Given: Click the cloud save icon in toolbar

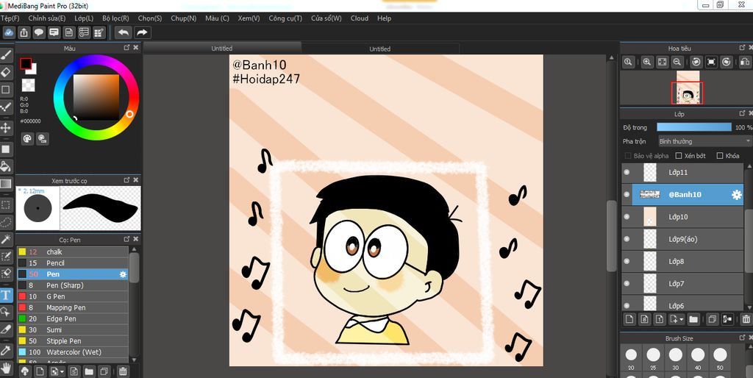Looking at the screenshot, I should point(9,32).
